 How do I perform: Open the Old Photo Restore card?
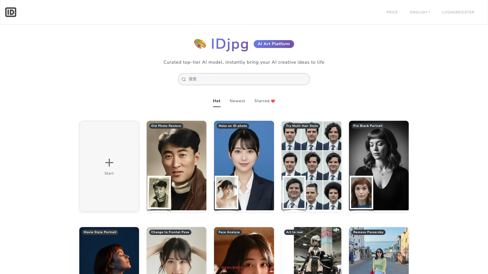point(176,166)
